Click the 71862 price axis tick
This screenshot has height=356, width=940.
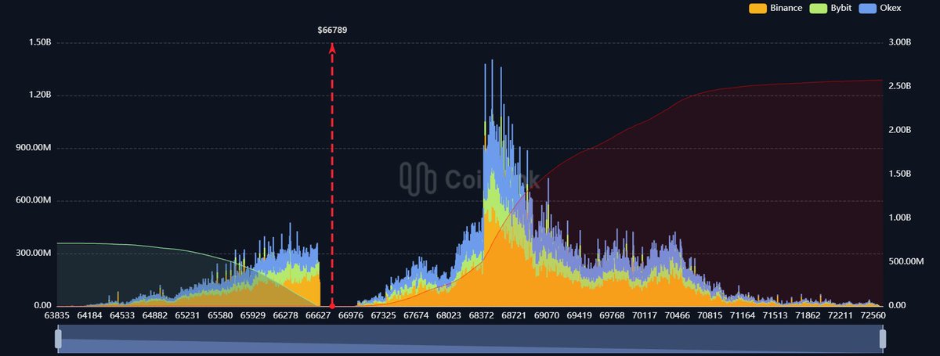coord(808,316)
